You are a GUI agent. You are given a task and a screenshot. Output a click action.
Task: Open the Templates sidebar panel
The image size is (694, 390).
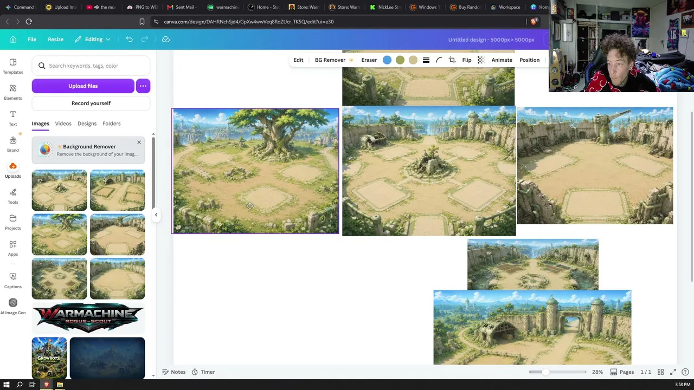coord(13,66)
